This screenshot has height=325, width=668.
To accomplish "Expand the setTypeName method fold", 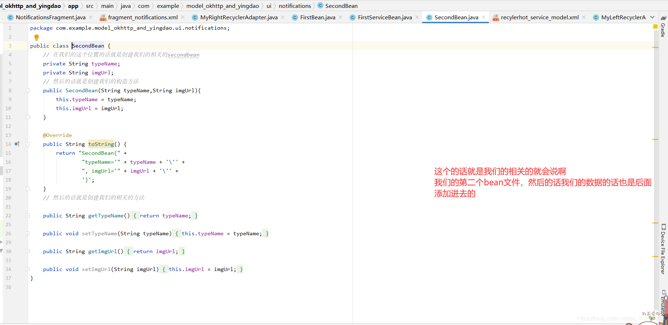I will click(28, 233).
